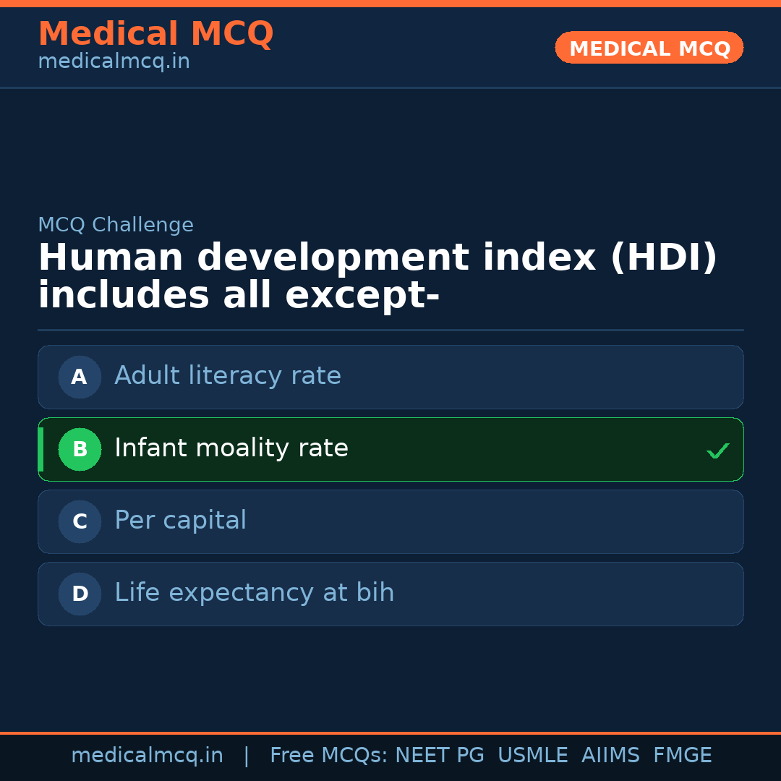Click the "Free MCQs:" footer label
This screenshot has height=781, width=781.
coord(328,756)
